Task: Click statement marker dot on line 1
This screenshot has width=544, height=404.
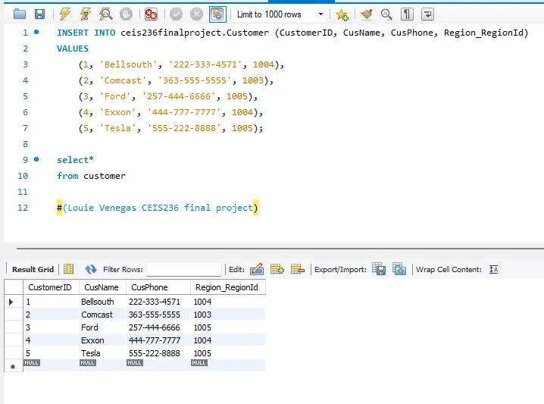Action: (x=36, y=33)
